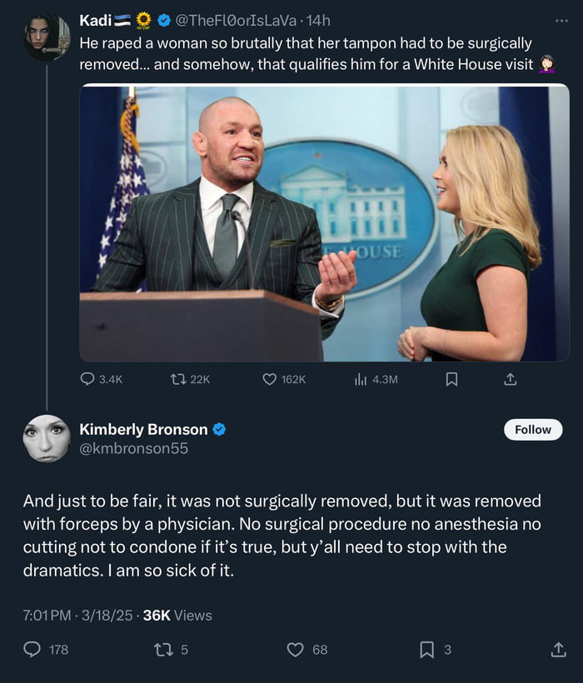Bookmark Kadi's tweet
This screenshot has height=683, width=583.
(x=451, y=379)
